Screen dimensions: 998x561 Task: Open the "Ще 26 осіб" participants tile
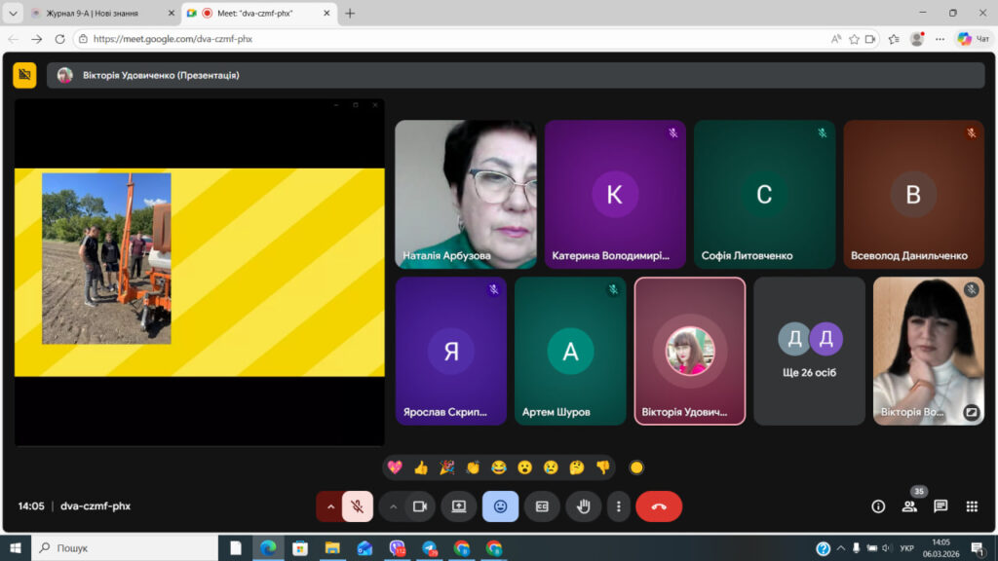pyautogui.click(x=810, y=351)
